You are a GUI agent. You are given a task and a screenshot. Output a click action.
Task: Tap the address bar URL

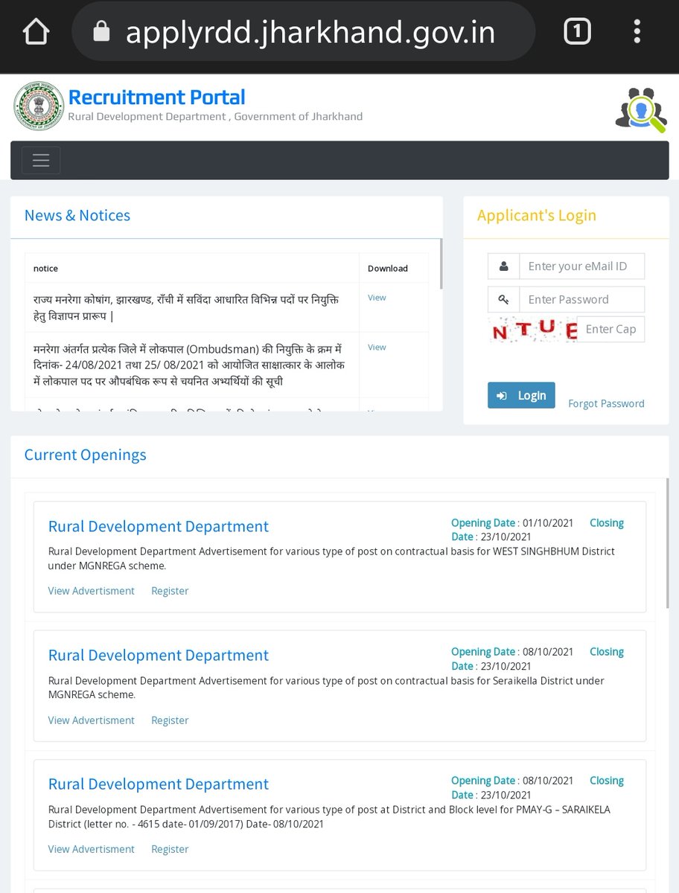pyautogui.click(x=310, y=32)
